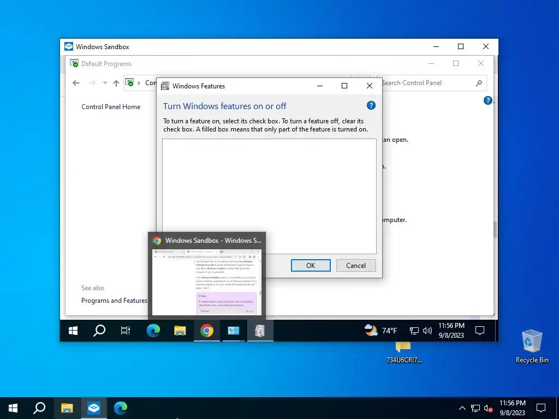This screenshot has width=559, height=419.
Task: Open host clock and calendar
Action: coord(512,408)
